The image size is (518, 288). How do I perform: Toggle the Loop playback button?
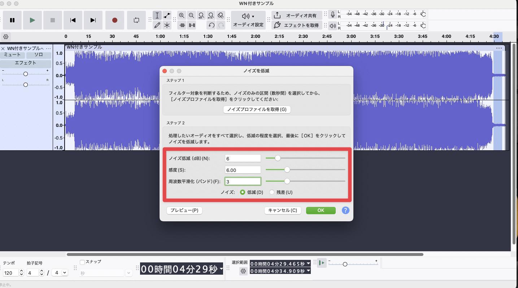[x=136, y=20]
